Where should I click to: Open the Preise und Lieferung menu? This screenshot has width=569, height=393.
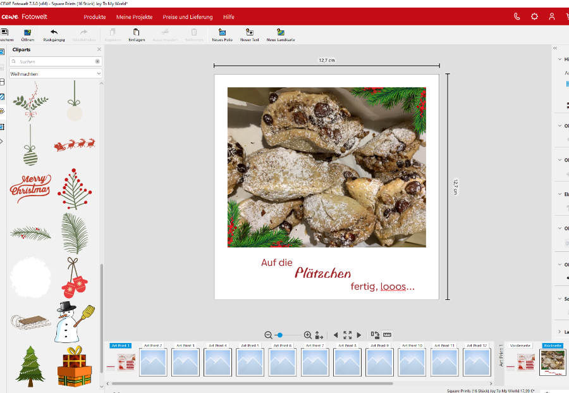(188, 17)
